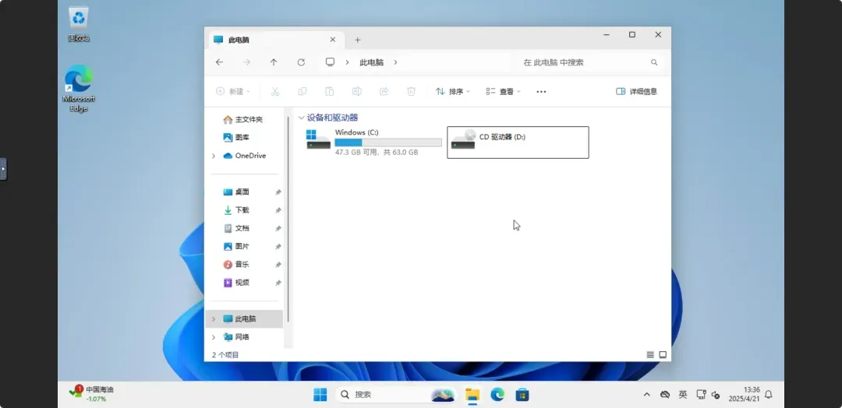This screenshot has width=842, height=408.
Task: Collapse the 设备和驱动器 group
Action: tap(301, 118)
